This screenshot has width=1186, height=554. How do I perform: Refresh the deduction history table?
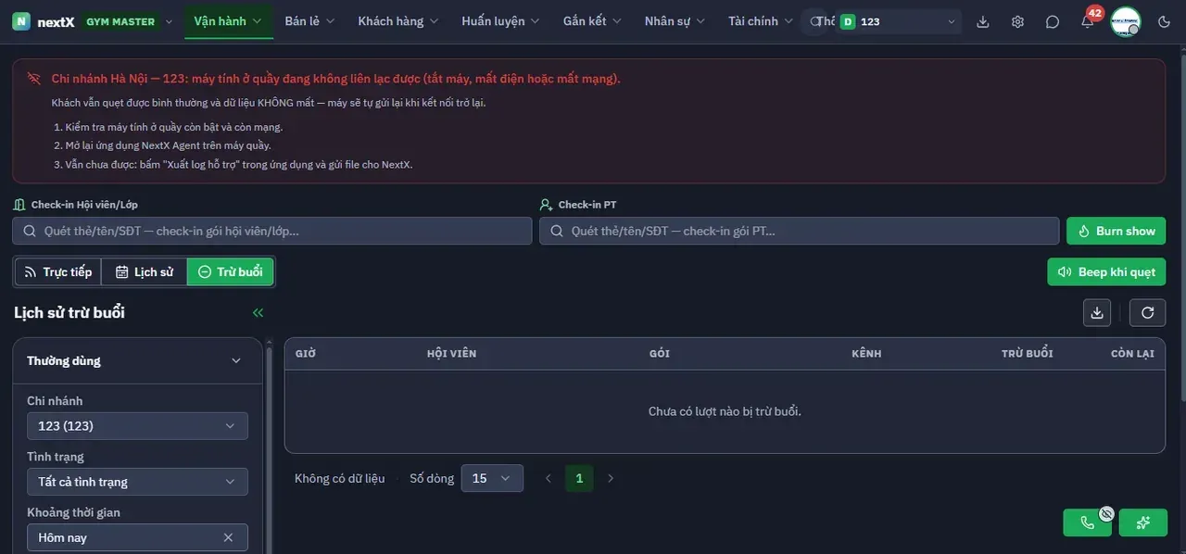(1148, 312)
